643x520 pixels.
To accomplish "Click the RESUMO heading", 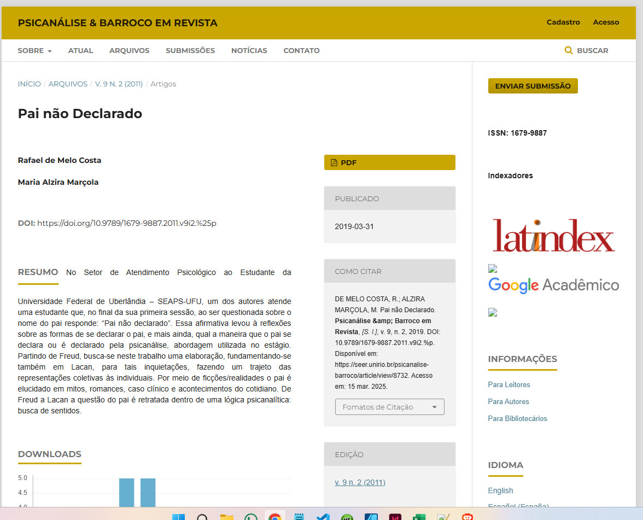I will [38, 272].
